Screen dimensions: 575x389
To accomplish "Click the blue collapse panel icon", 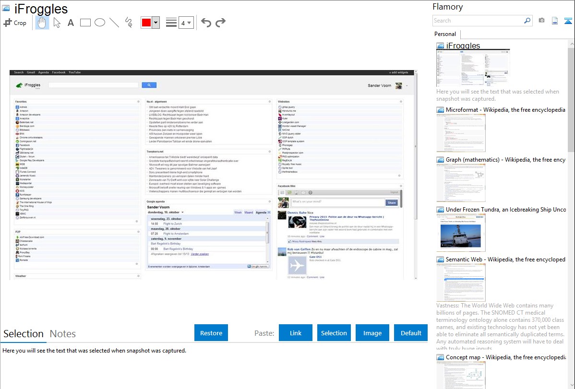I will point(568,21).
